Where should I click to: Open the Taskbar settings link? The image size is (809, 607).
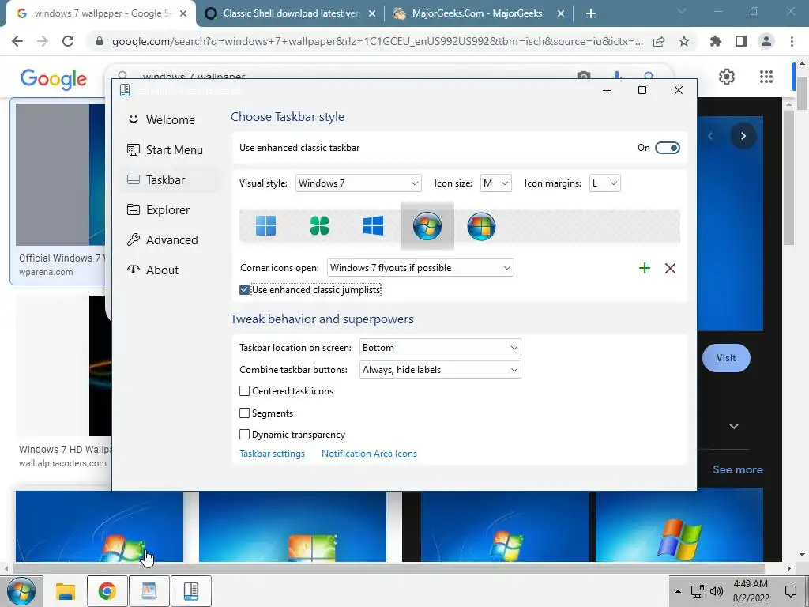click(x=272, y=454)
